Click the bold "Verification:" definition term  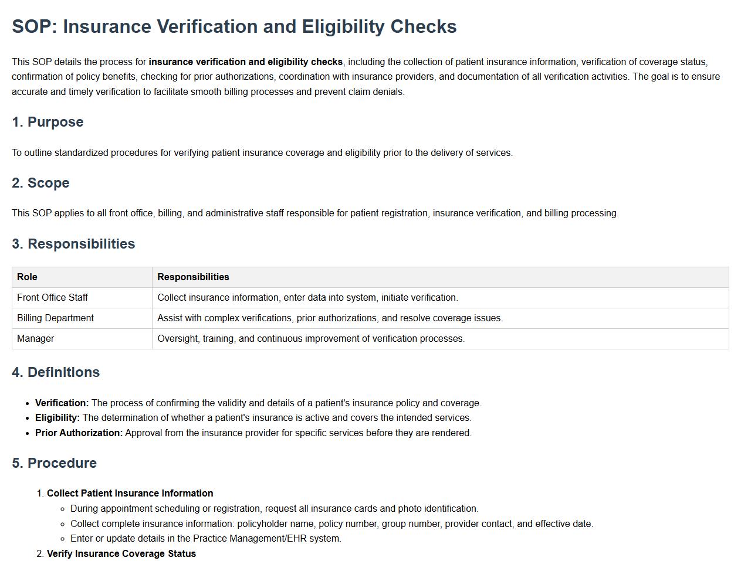pos(62,403)
